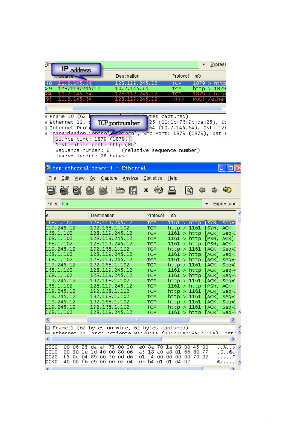This screenshot has width=299, height=423.
Task: Save capture file with floppy icon
Action: (133, 190)
